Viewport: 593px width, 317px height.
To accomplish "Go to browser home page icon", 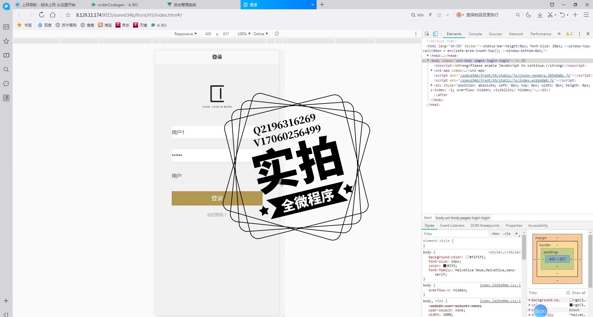I will click(x=53, y=15).
